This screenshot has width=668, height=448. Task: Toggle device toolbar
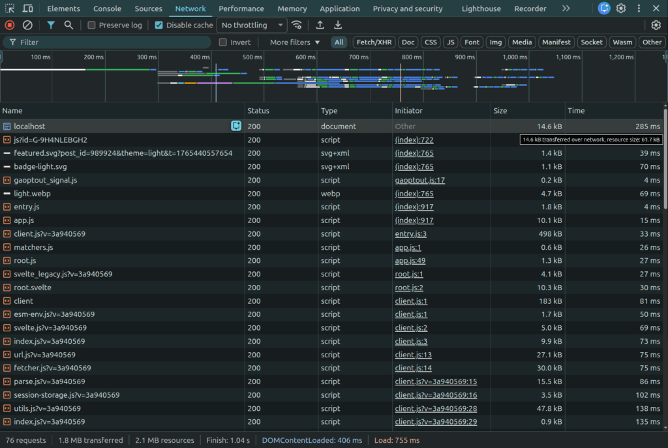26,8
